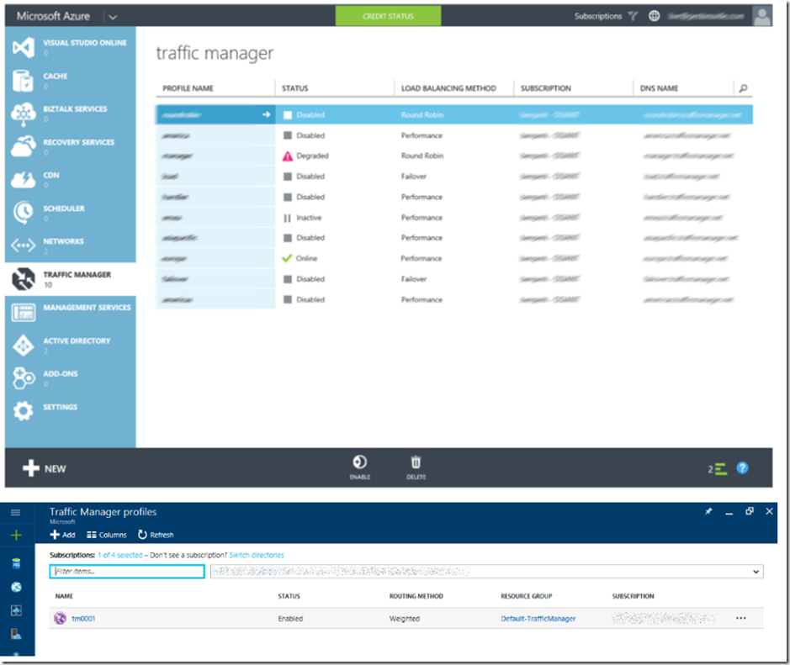Screen dimensions: 790x665
Task: Refresh the Traffic Manager profiles list
Action: (x=156, y=535)
